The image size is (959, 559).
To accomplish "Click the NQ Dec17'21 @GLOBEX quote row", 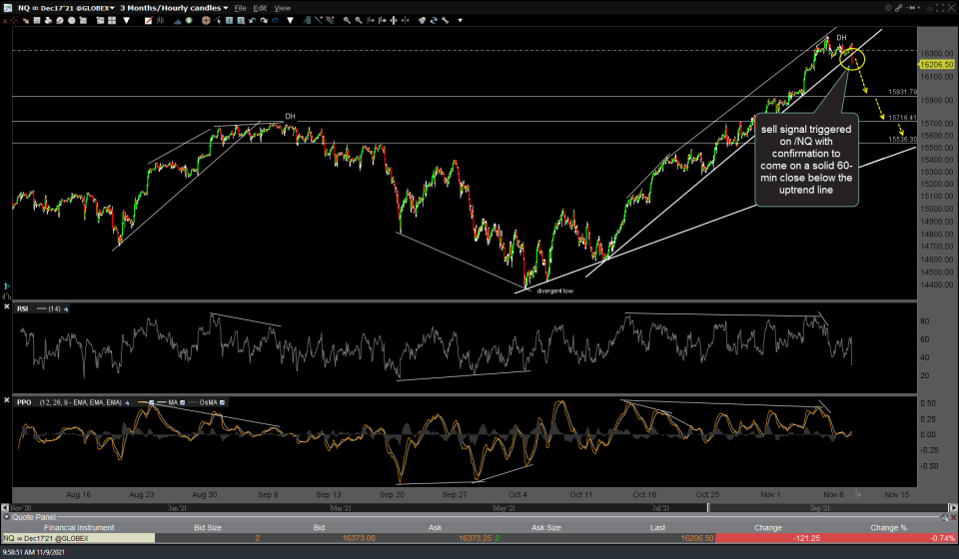I will tap(479, 538).
